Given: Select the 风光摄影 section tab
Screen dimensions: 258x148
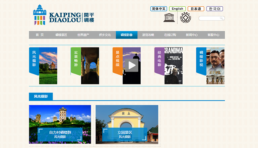Looking at the screenshot, I should point(41,97).
